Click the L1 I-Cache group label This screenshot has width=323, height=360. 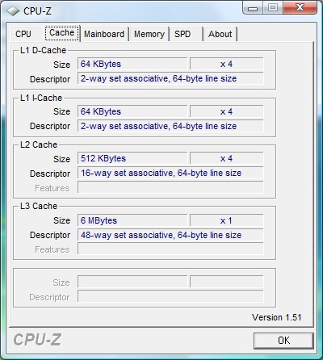click(x=41, y=98)
